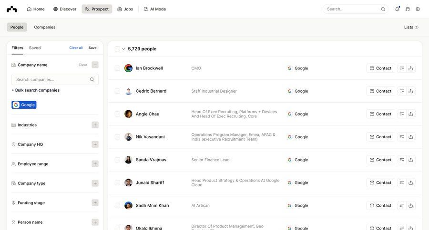The width and height of the screenshot is (429, 230).
Task: Select the Filters tab
Action: click(x=17, y=48)
